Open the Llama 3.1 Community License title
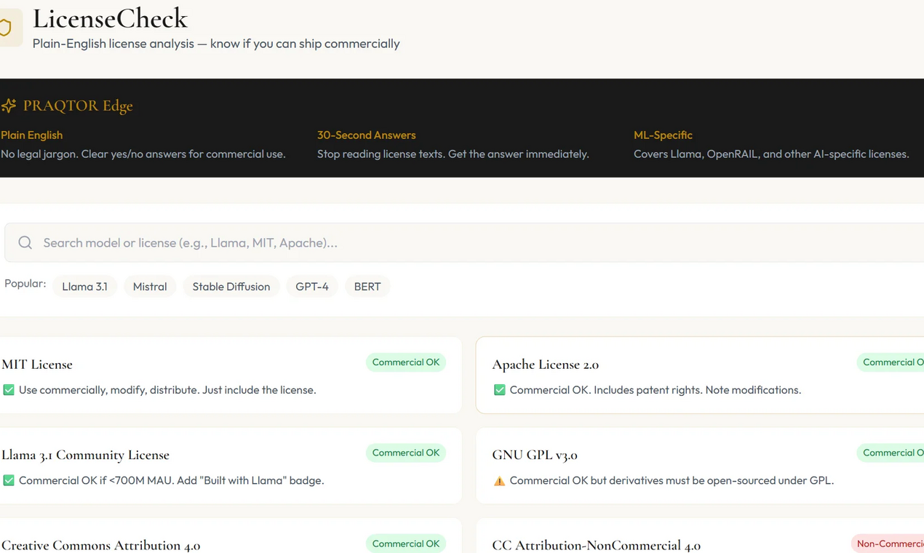The image size is (924, 553). pos(85,455)
